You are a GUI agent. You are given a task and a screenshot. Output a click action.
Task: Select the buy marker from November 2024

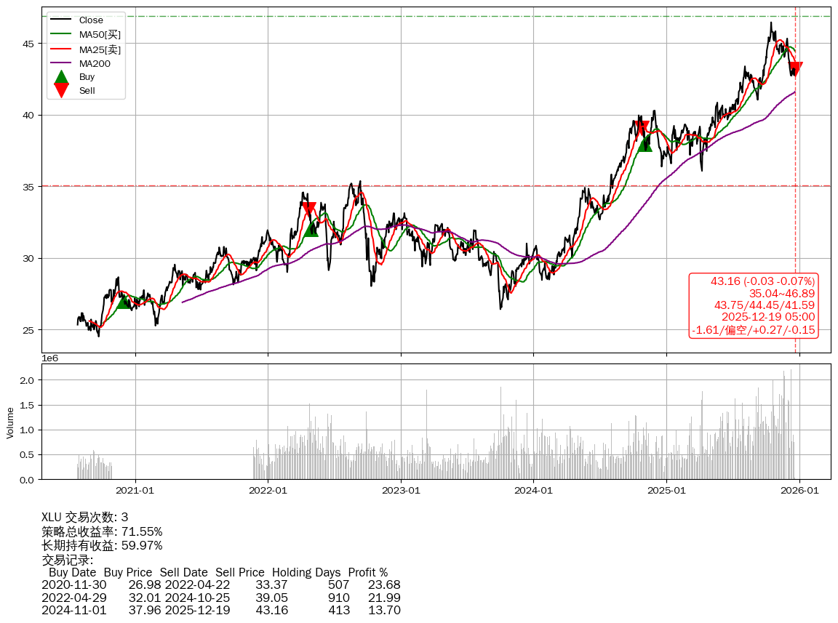645,144
